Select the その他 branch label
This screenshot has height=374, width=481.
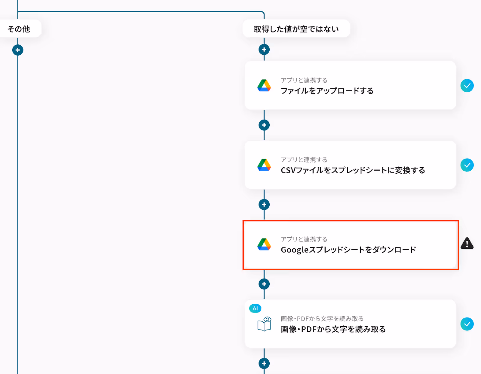(19, 29)
